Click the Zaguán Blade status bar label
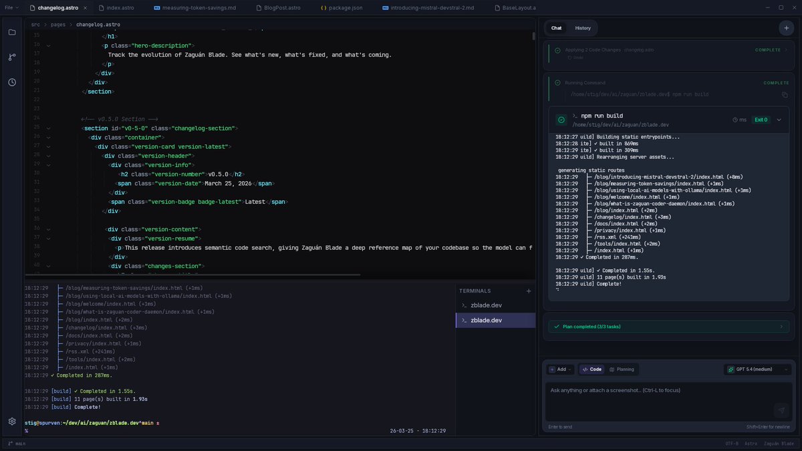 779,444
